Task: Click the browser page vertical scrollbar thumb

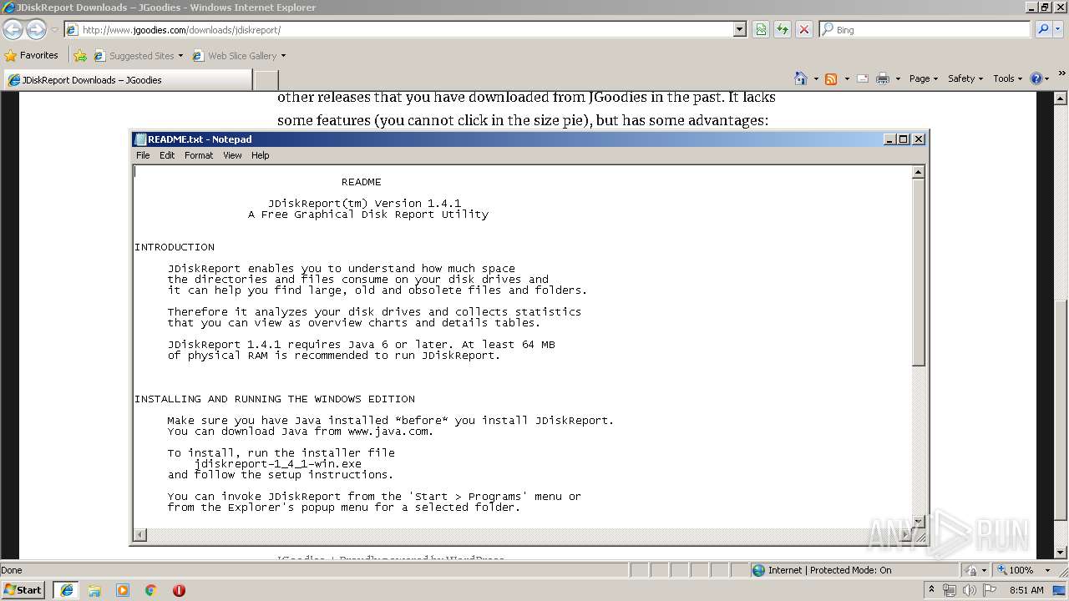Action: (x=1061, y=409)
